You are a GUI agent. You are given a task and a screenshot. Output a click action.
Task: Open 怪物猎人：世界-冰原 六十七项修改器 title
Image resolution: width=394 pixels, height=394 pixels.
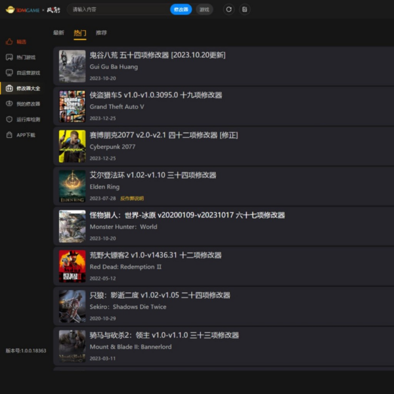pyautogui.click(x=187, y=215)
